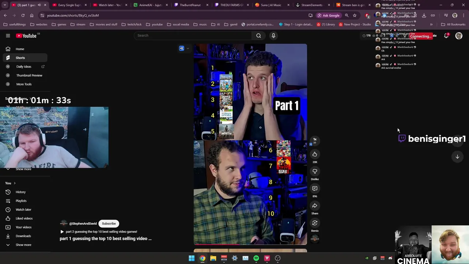Open Chrome three-dot menu

(464, 15)
